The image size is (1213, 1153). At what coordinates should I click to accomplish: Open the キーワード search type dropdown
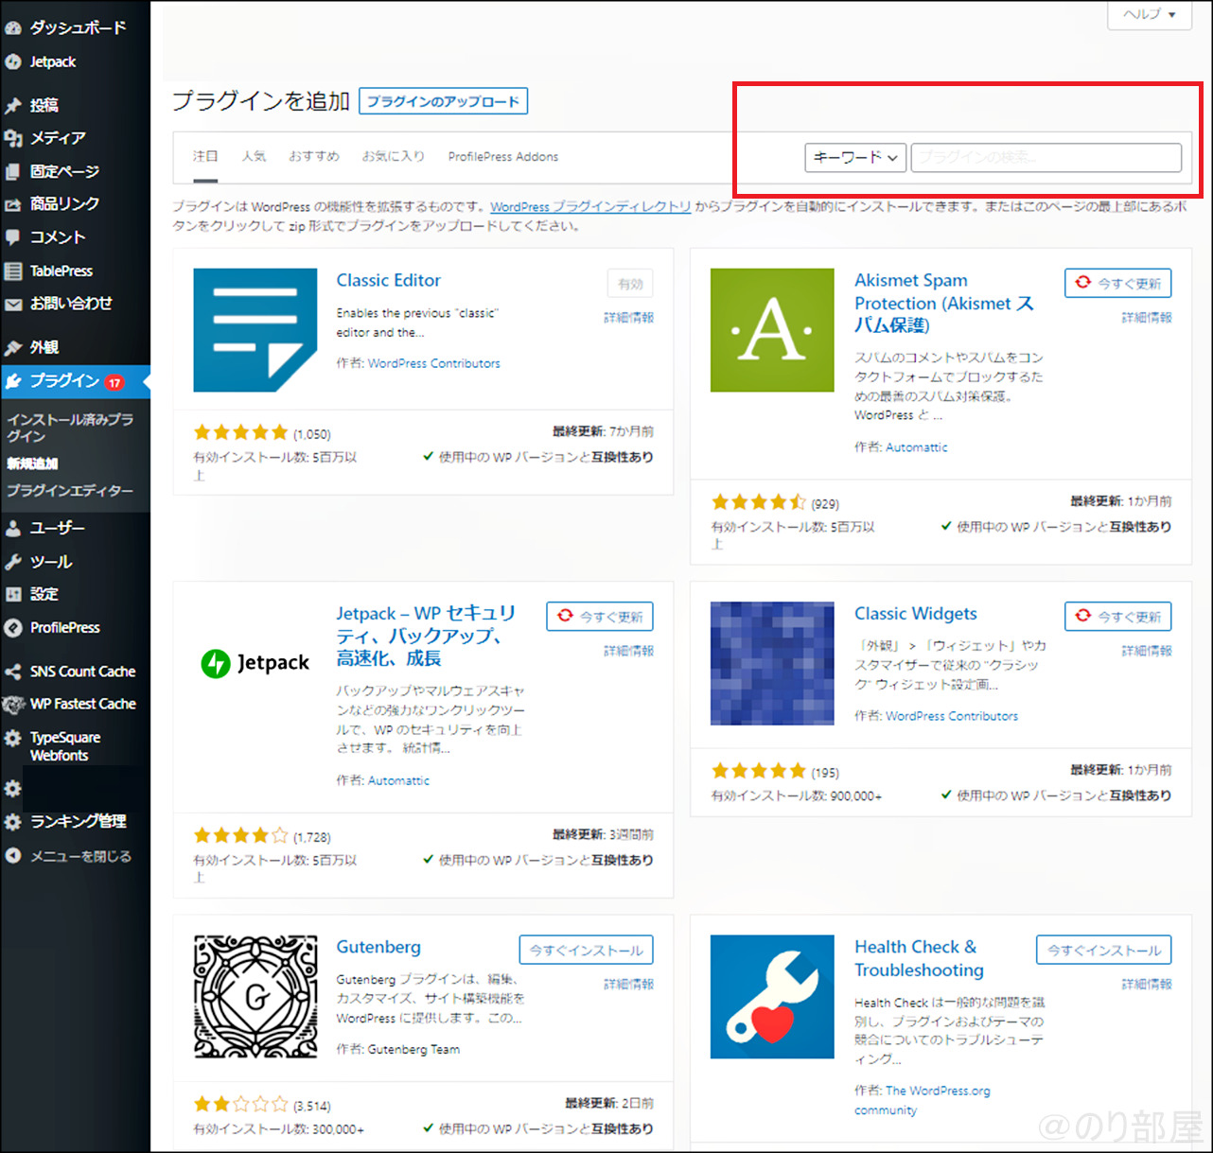tap(855, 158)
